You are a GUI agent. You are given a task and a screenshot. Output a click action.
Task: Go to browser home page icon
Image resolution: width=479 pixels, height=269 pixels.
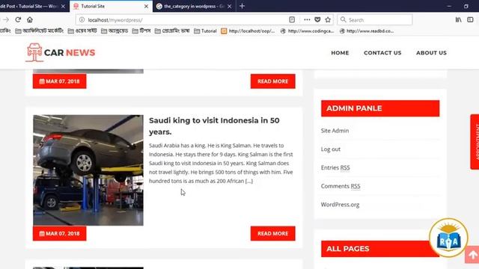pyautogui.click(x=30, y=20)
